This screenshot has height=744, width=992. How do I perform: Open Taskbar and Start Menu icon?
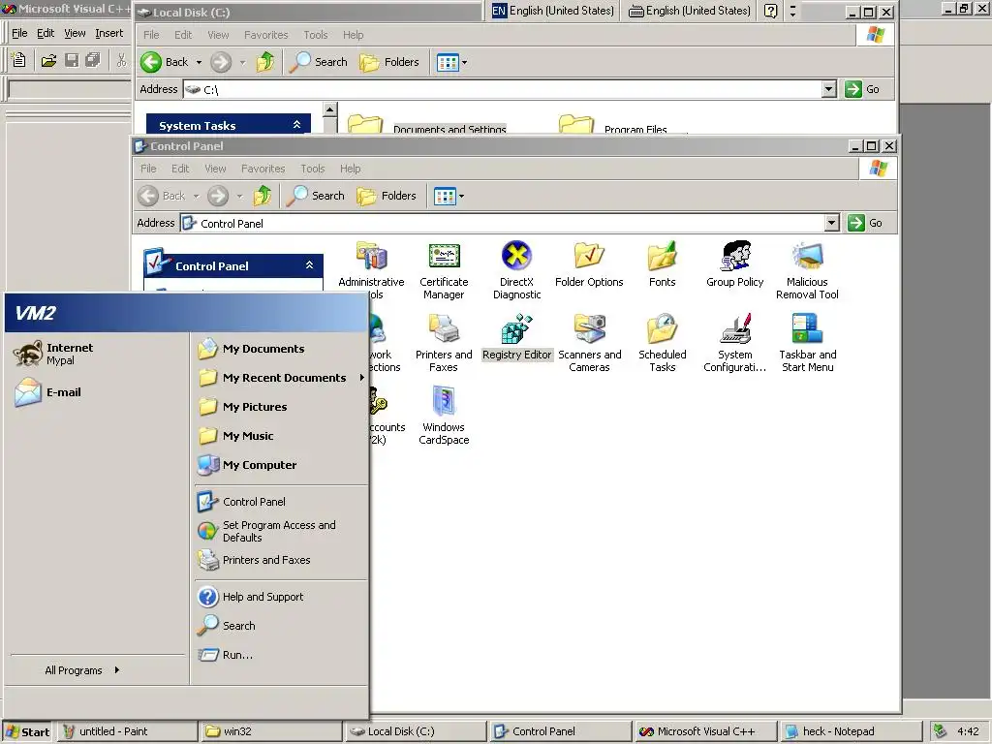click(807, 343)
